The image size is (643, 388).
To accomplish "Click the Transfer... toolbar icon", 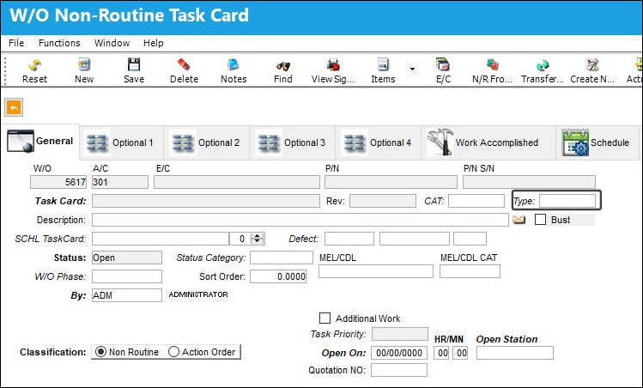I will (x=542, y=64).
